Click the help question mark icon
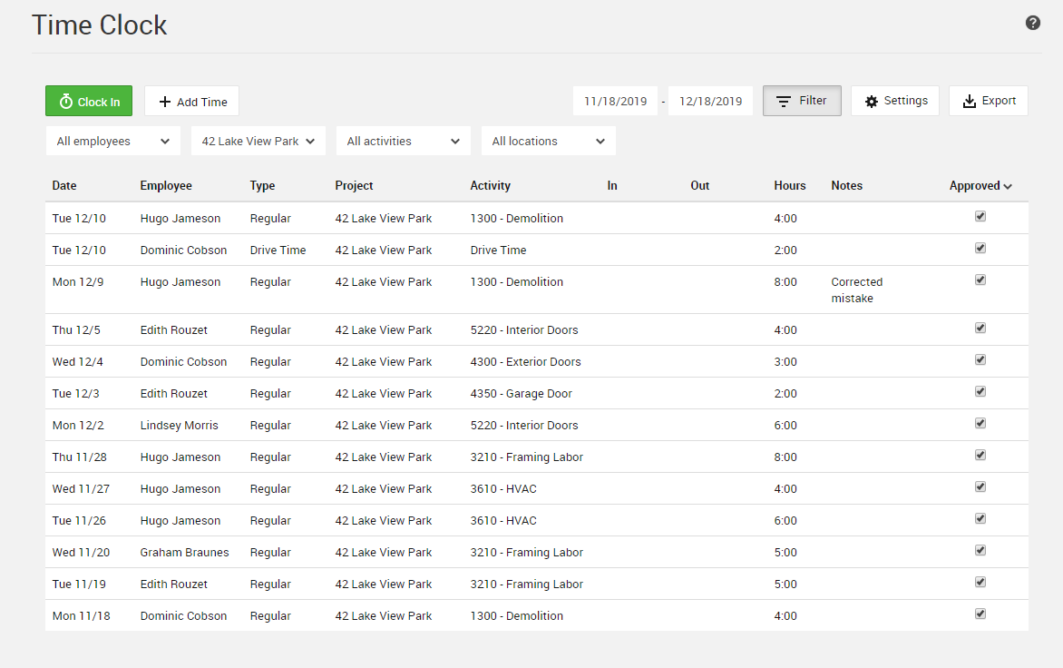This screenshot has height=668, width=1063. pos(1032,24)
